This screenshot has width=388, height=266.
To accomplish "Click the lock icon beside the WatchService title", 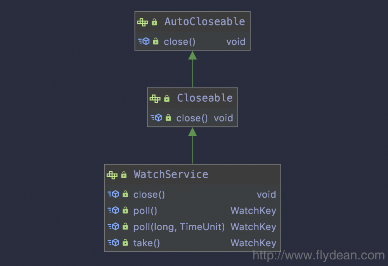I will coord(124,175).
